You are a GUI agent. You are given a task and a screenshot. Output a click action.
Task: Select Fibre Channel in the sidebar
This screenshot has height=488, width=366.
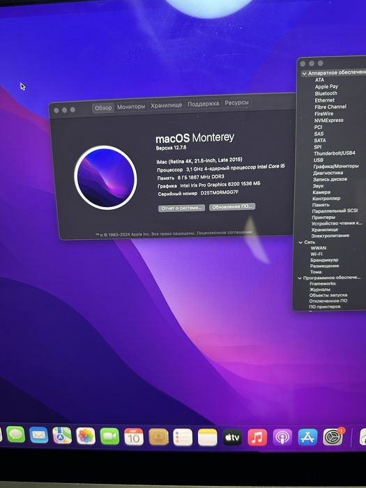click(330, 107)
